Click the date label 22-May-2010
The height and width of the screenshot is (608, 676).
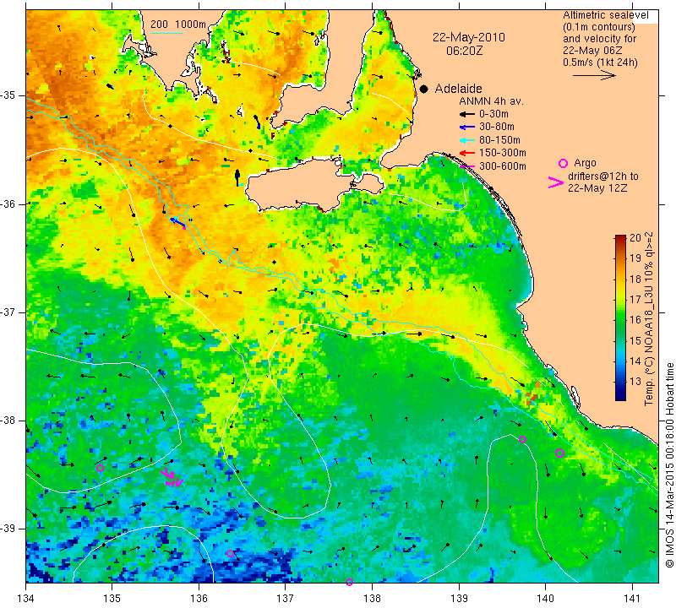(x=469, y=37)
